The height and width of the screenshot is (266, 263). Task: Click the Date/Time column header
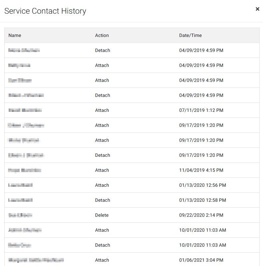pos(191,35)
